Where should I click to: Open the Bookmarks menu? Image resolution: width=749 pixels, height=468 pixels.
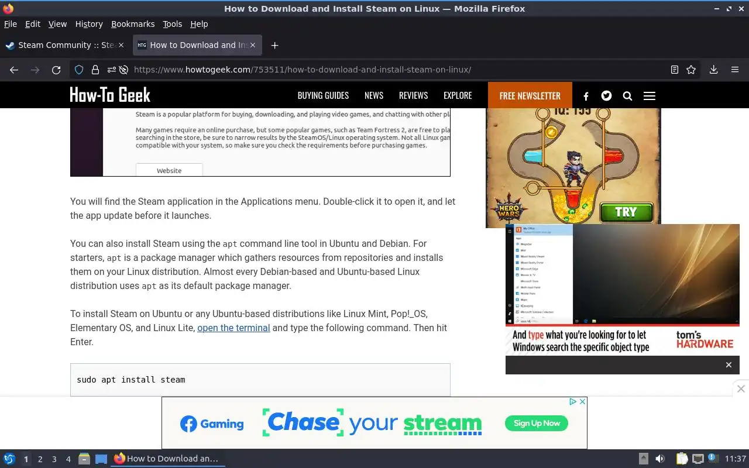(x=133, y=24)
